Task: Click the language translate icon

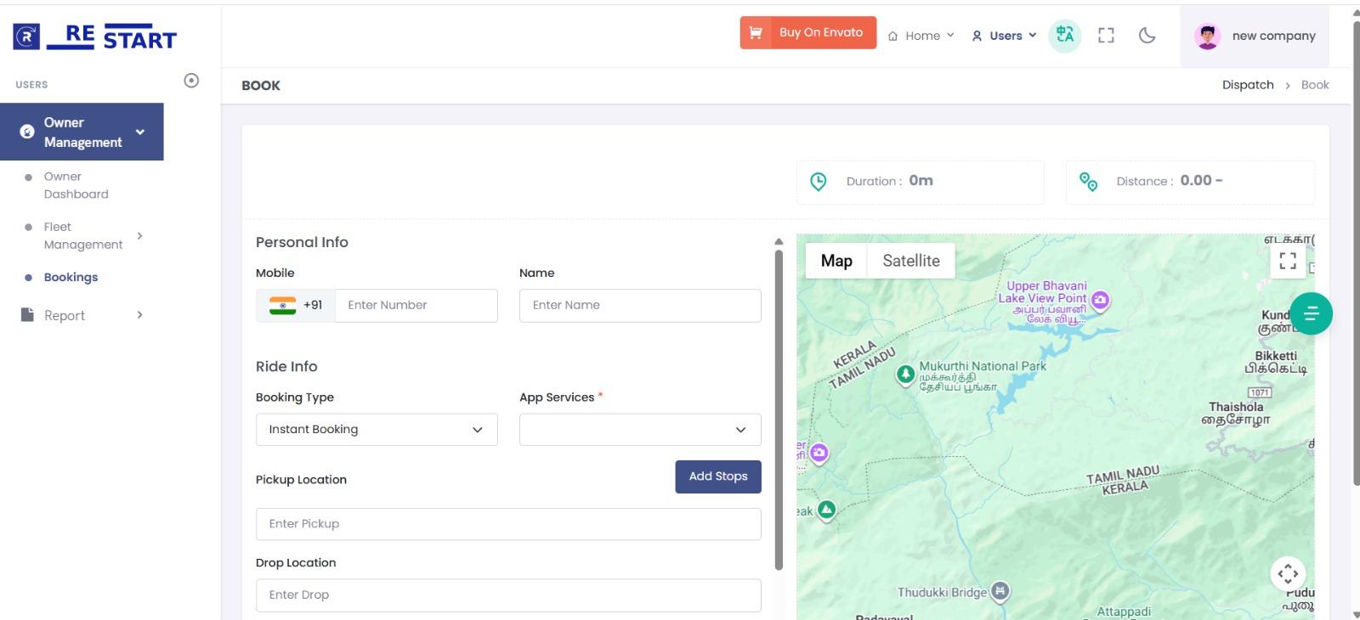Action: coord(1064,35)
